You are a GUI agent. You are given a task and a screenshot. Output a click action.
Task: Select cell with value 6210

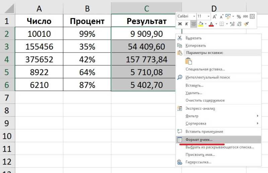point(39,85)
